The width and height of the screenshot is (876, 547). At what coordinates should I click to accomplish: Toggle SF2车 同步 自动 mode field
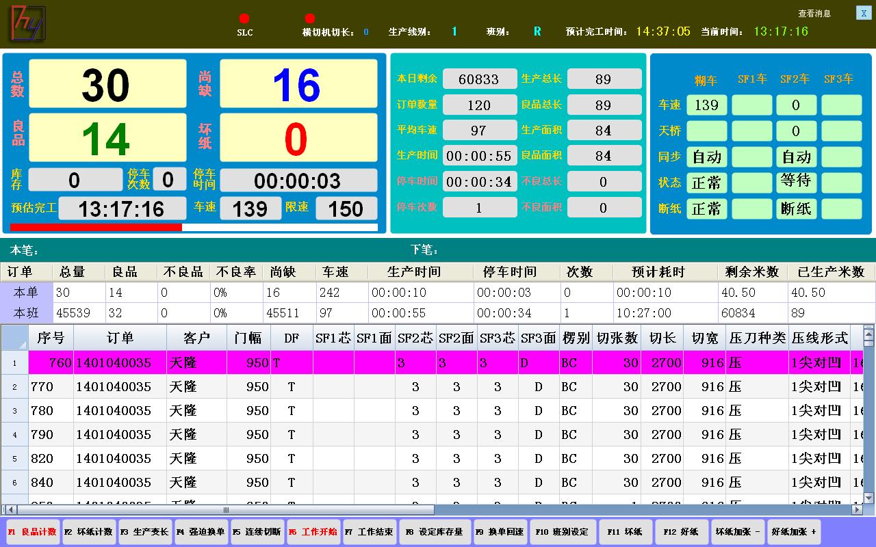click(x=796, y=157)
